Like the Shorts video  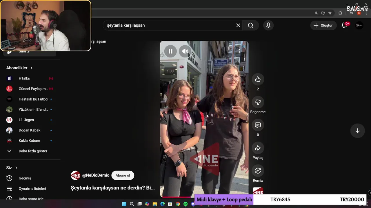click(258, 79)
